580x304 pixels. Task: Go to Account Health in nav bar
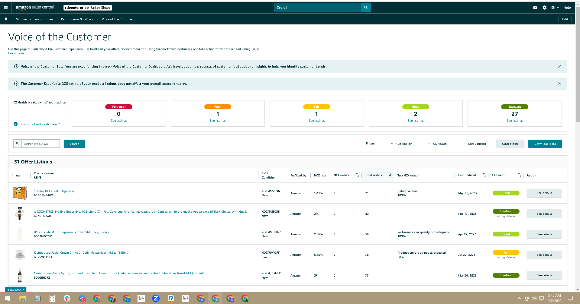46,19
